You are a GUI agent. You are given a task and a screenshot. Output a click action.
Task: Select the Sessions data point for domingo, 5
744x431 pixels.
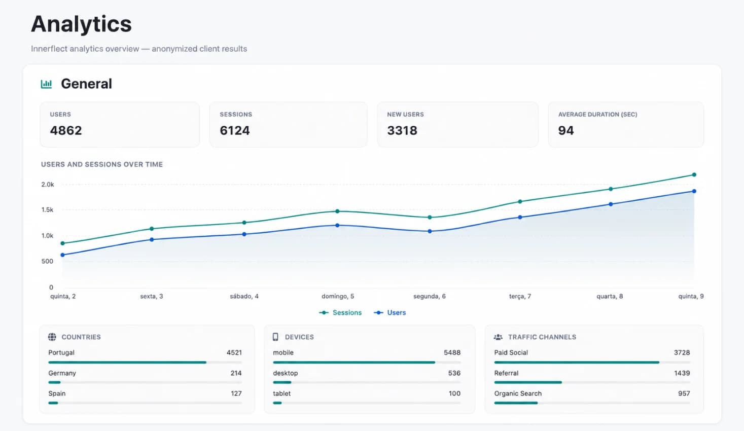coord(337,211)
